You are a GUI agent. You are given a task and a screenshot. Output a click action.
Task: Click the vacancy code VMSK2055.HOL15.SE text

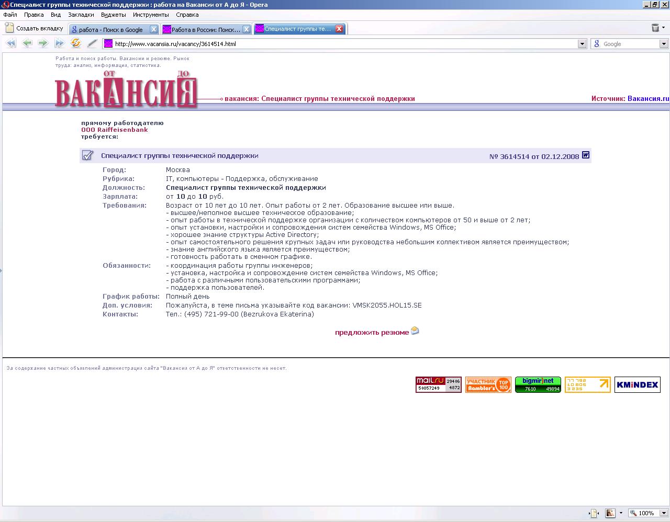click(x=387, y=305)
